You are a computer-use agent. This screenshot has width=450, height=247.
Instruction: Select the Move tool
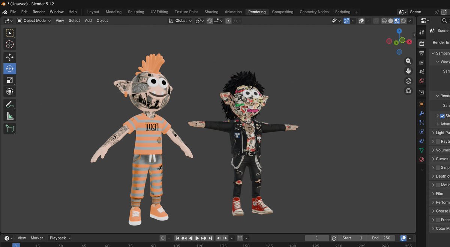[10, 57]
